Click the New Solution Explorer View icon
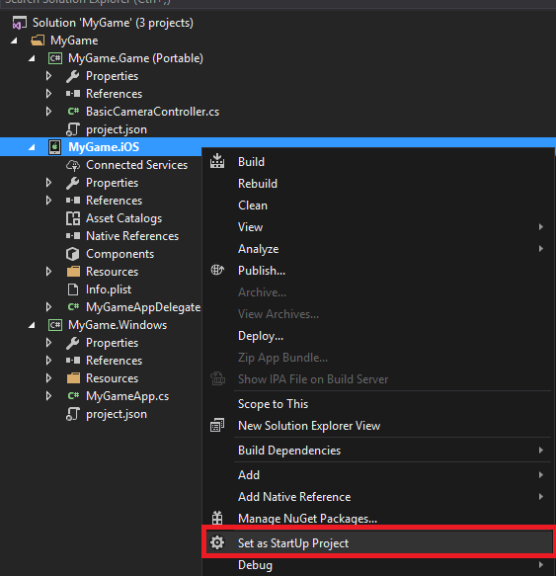The width and height of the screenshot is (556, 576). point(217,426)
